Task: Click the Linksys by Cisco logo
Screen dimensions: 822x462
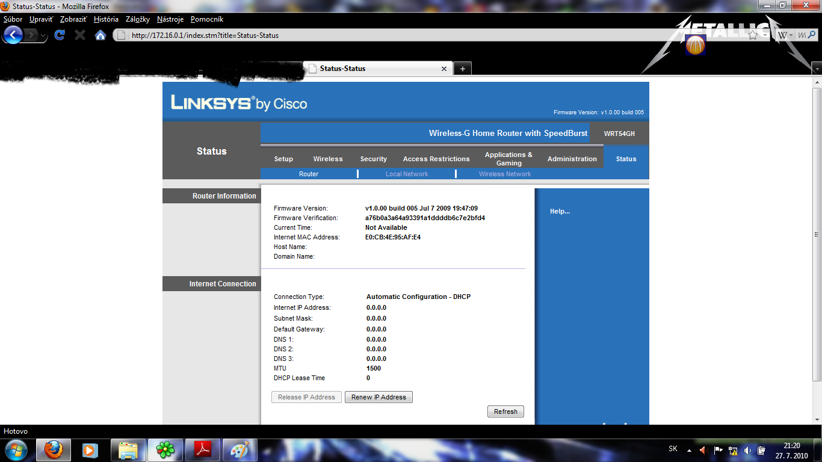Action: pos(239,103)
